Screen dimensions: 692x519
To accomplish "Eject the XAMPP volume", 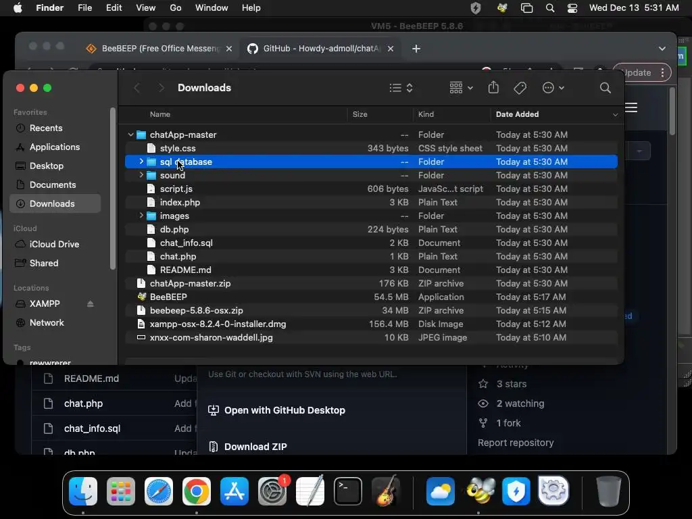I will (91, 303).
